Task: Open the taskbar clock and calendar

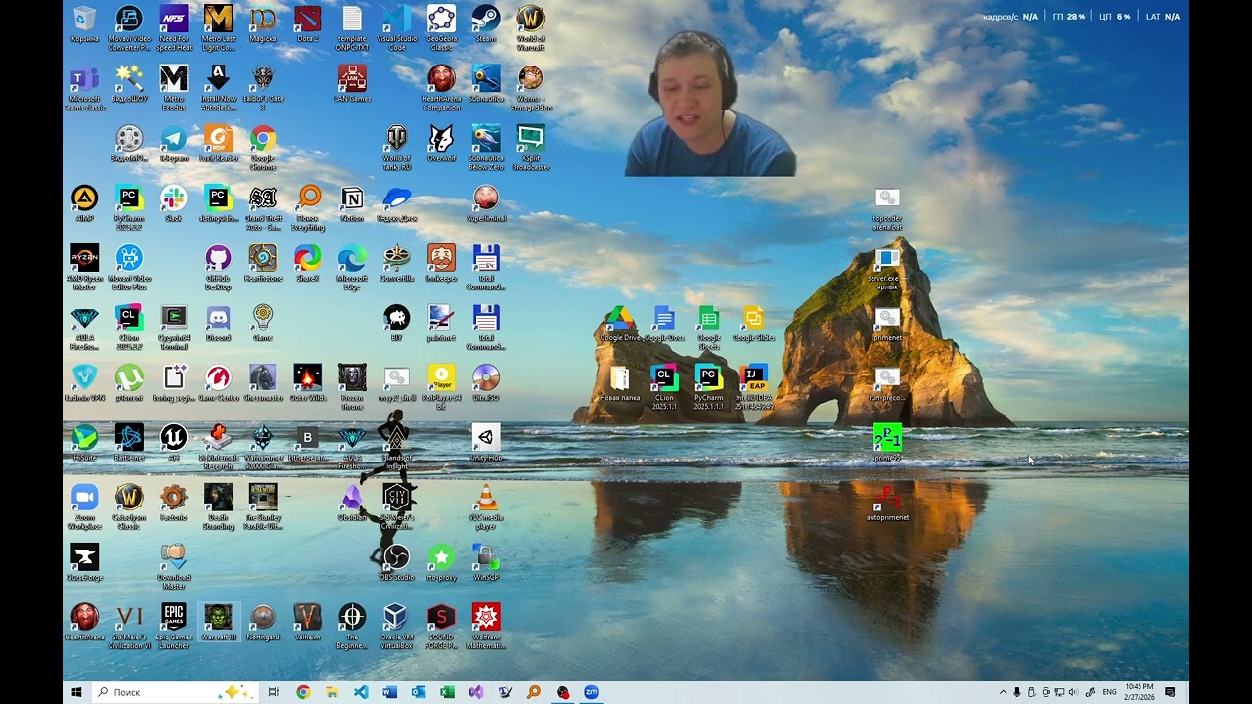Action: click(1140, 692)
